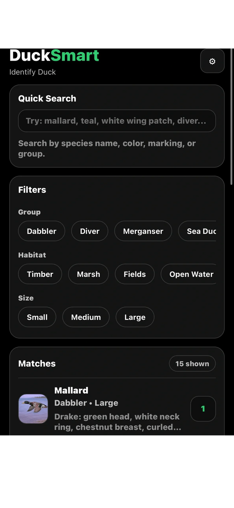Open the Mallard description text
The height and width of the screenshot is (508, 234).
tap(117, 422)
